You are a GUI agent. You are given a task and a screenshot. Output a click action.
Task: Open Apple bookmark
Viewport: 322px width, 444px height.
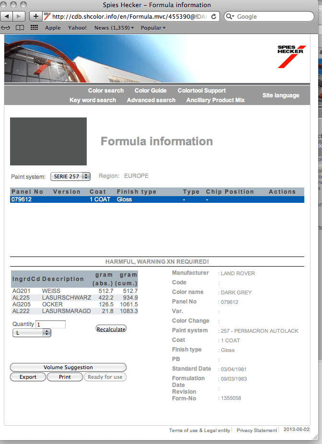pos(53,28)
